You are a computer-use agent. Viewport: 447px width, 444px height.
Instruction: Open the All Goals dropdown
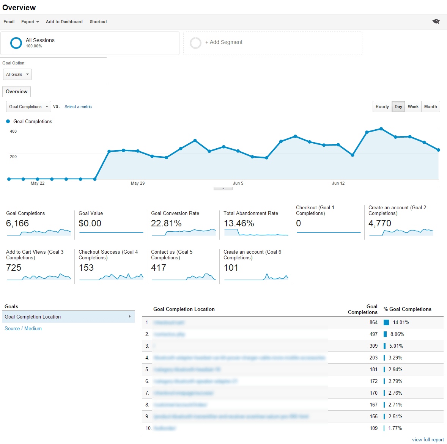pyautogui.click(x=17, y=74)
